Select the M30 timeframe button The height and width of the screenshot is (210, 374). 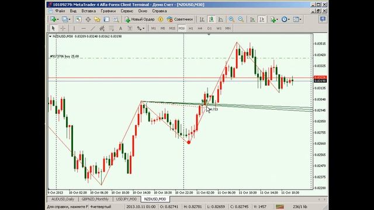coord(182,29)
